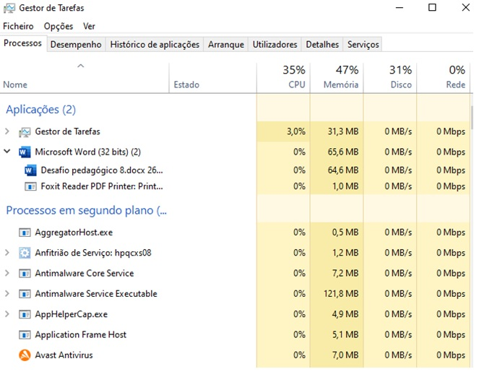The height and width of the screenshot is (377, 492).
Task: Click the Avast Antivirus orange icon
Action: (25, 355)
